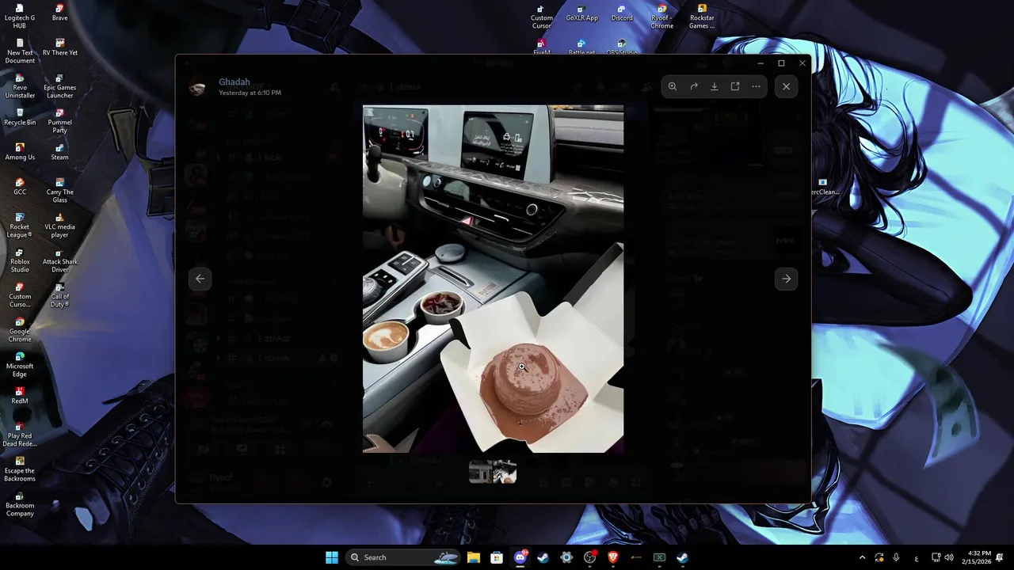Open Ghadah's user name link
Viewport: 1014px width, 570px height.
coord(234,82)
